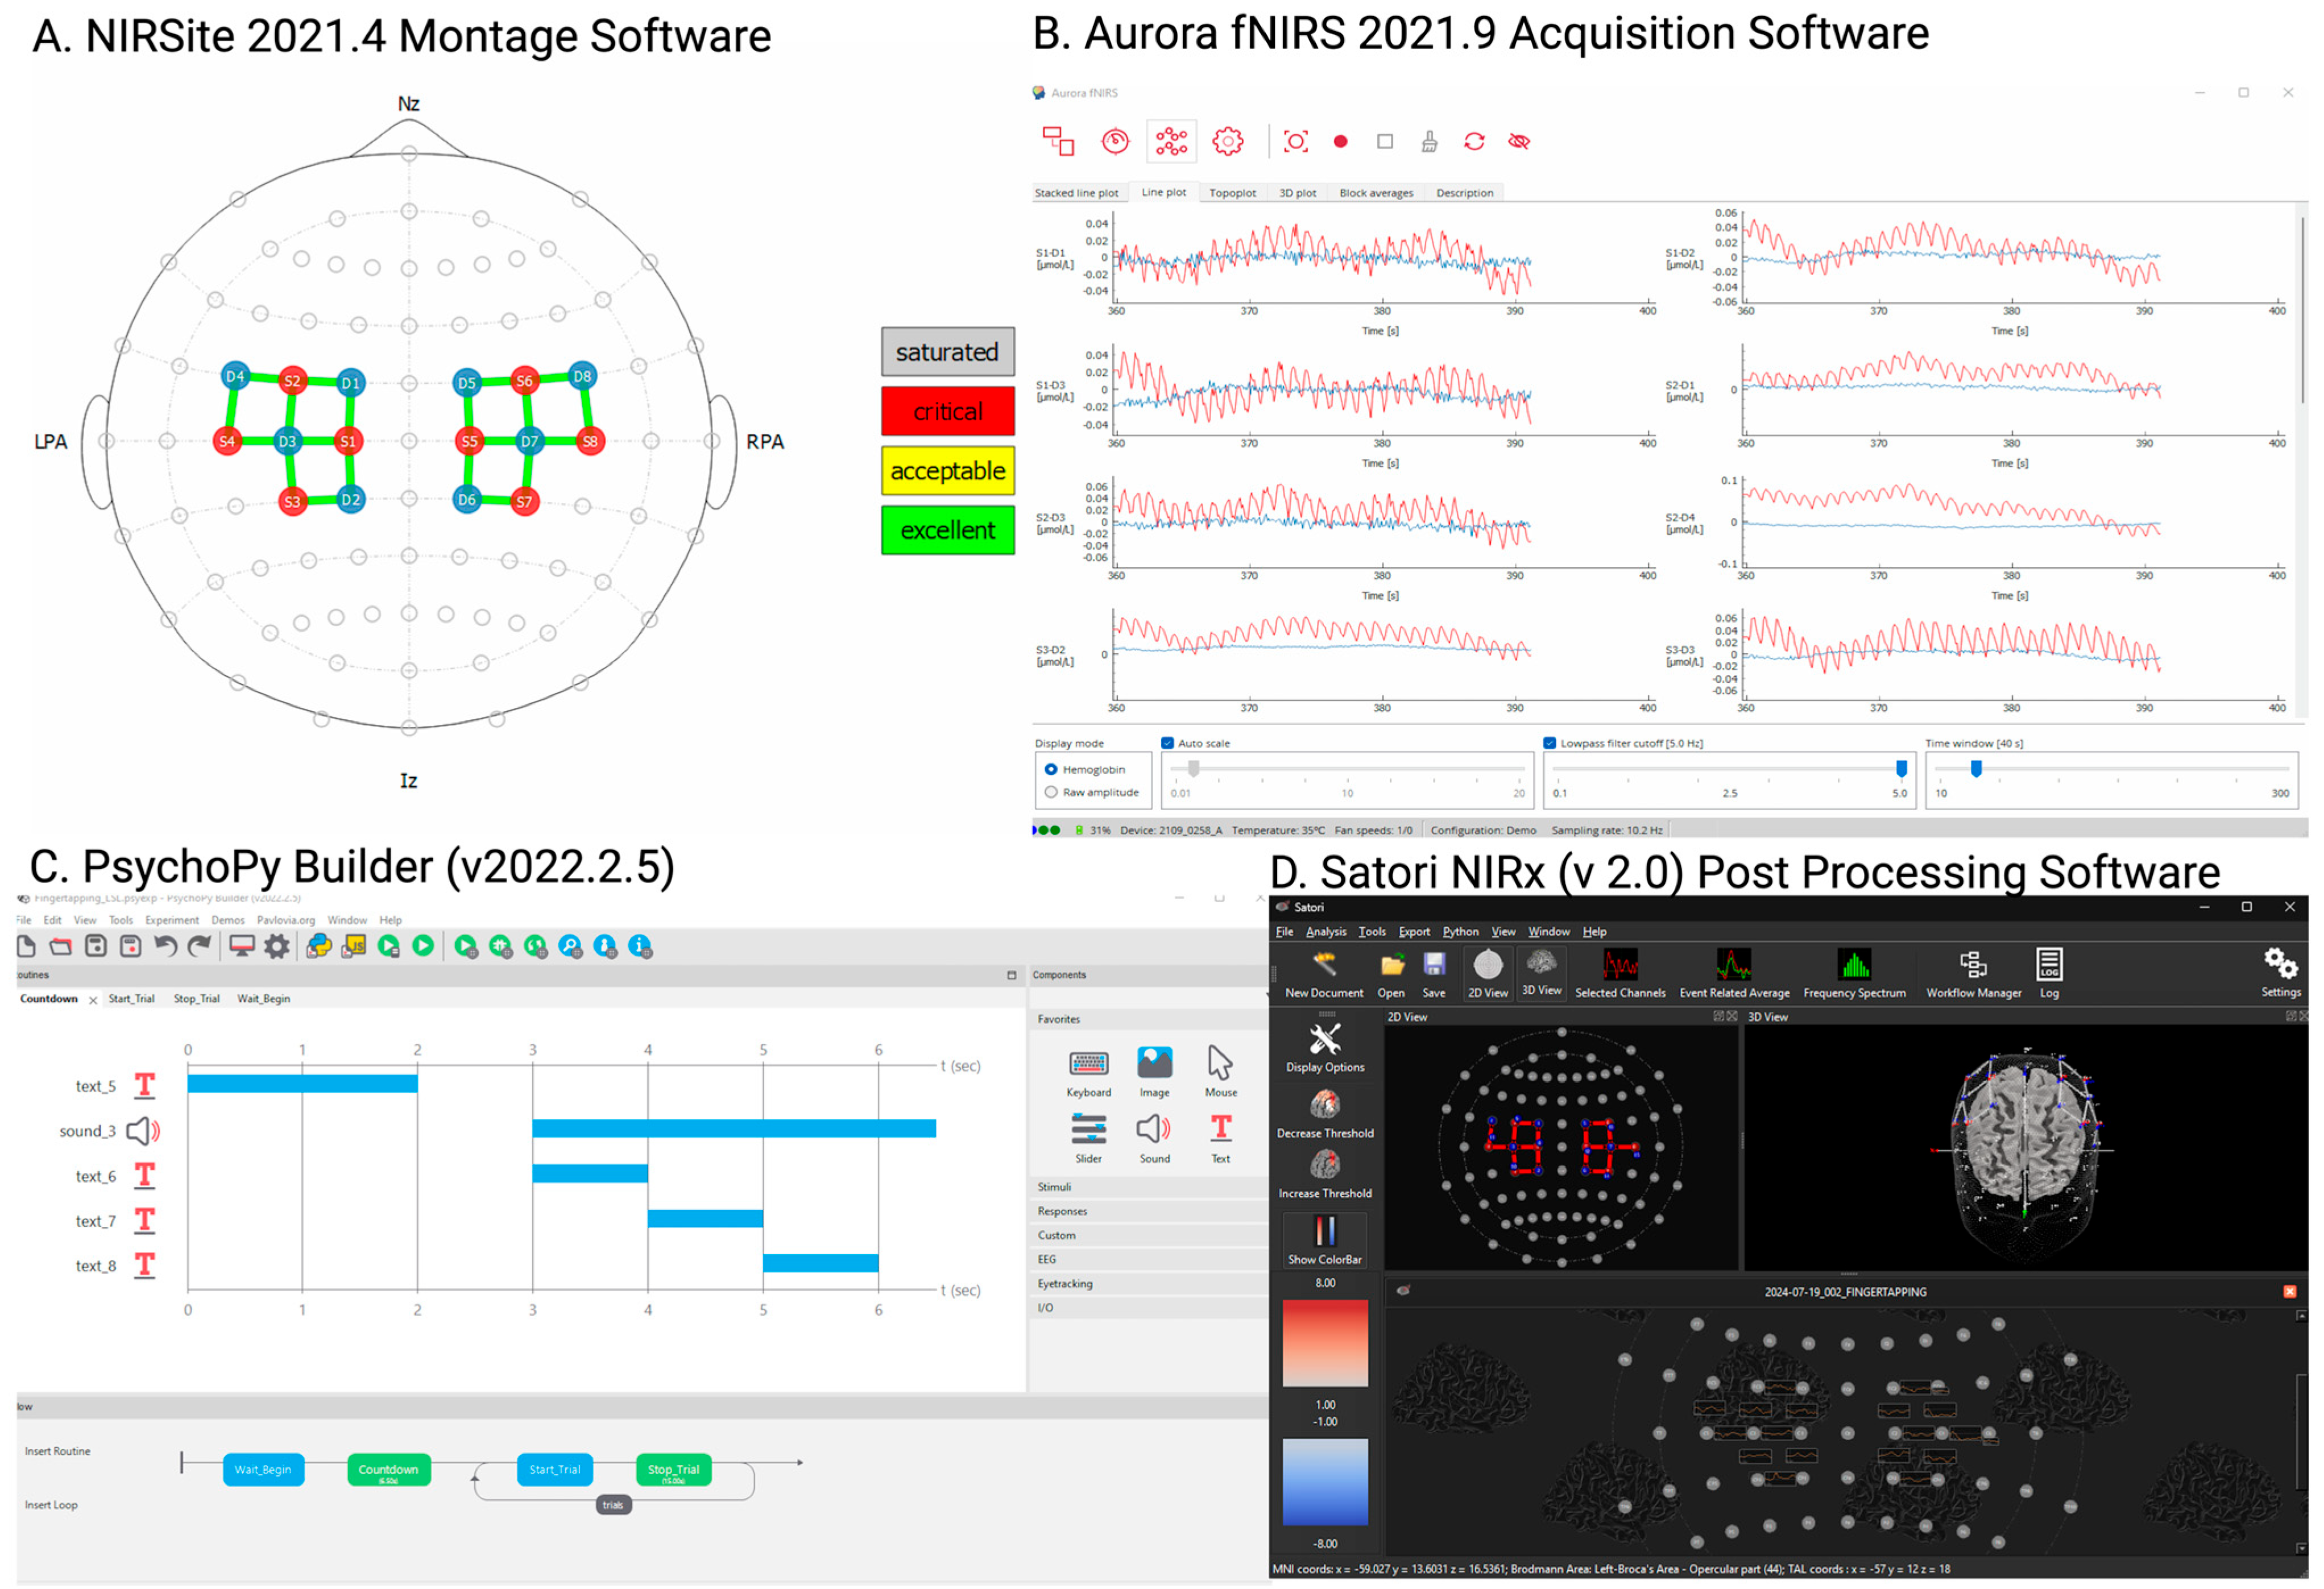Click the red record button in Aurora toolbar
This screenshot has height=1589, width=2324.
(1340, 142)
